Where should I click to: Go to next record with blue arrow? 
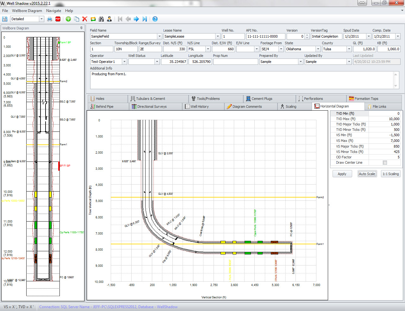pyautogui.click(x=136, y=19)
